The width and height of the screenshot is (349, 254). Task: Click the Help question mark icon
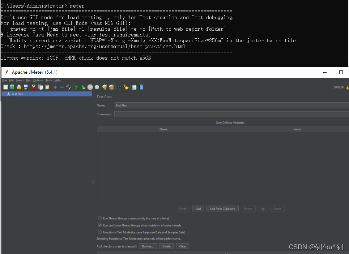pyautogui.click(x=141, y=87)
